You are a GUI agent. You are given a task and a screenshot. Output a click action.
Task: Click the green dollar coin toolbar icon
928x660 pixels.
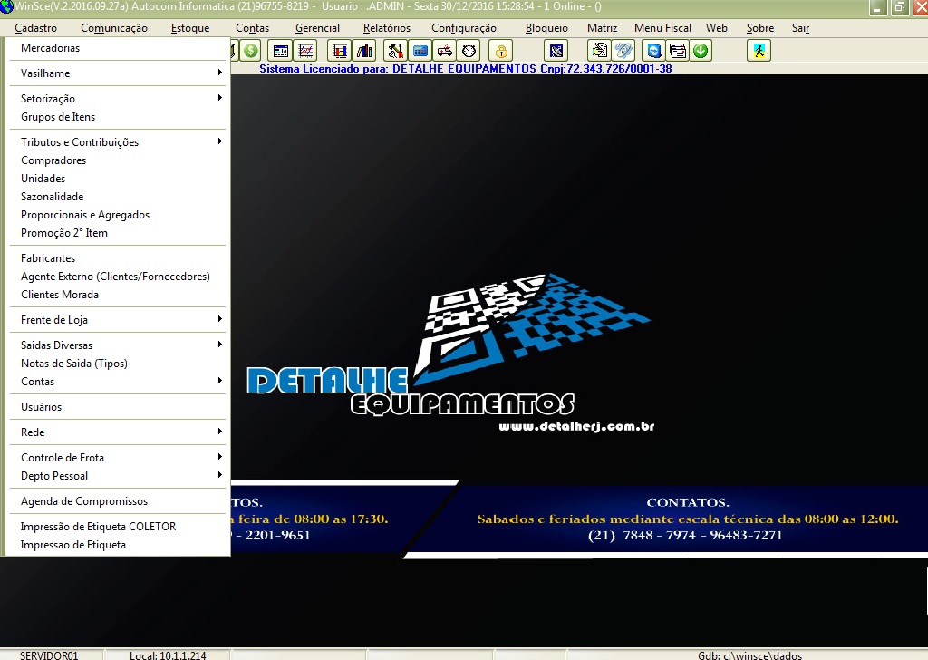(251, 51)
